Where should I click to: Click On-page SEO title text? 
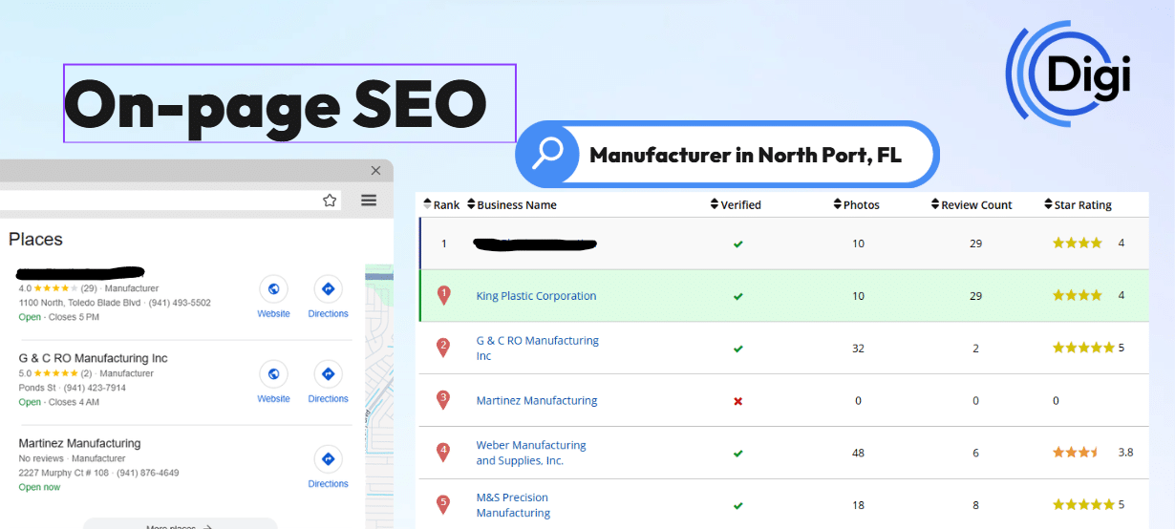point(275,104)
